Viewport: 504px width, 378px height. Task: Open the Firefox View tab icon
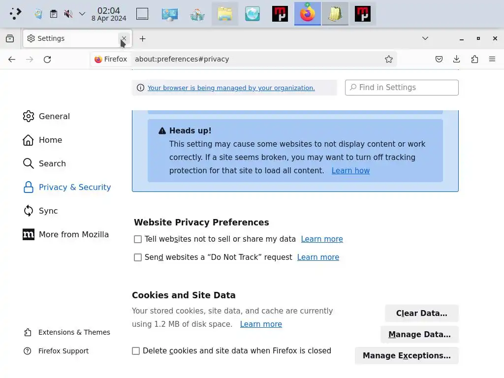[10, 38]
